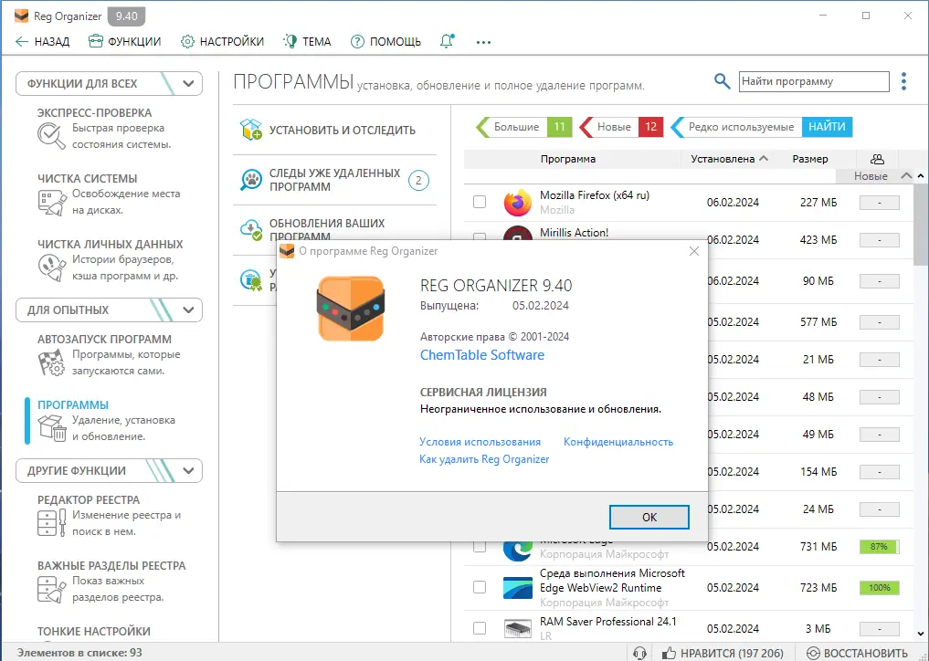Image resolution: width=929 pixels, height=661 pixels.
Task: Click the Mozilla Firefox program icon
Action: point(518,203)
